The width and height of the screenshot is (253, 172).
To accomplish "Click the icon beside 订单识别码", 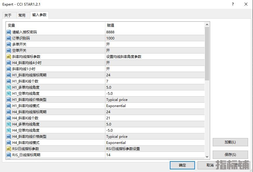I will coord(8,38).
